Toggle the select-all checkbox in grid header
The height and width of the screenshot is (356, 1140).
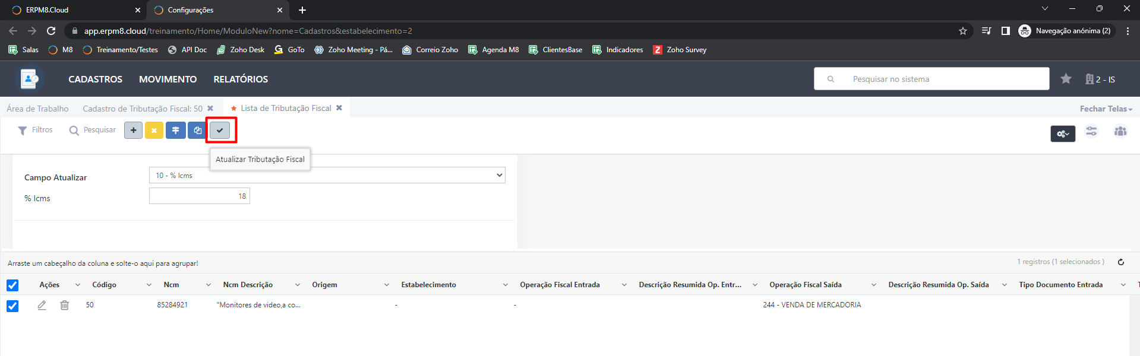click(x=12, y=285)
